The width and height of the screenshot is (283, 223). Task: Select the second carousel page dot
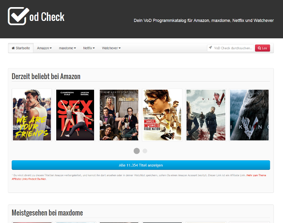145,151
